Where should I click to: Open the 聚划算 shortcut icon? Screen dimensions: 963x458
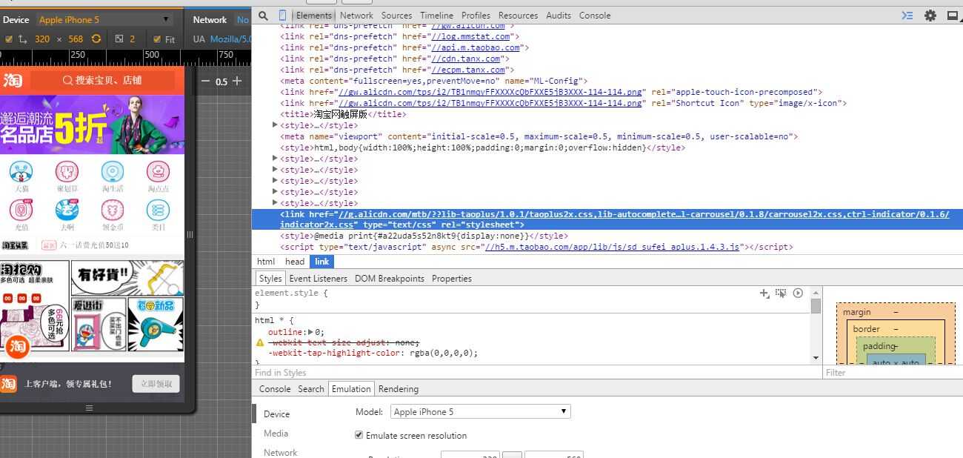tap(67, 172)
